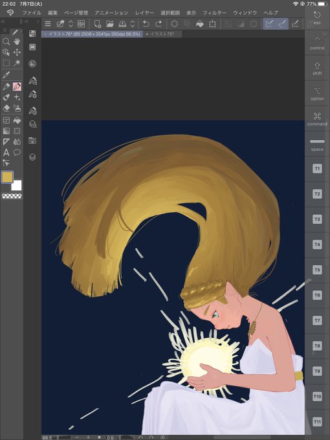This screenshot has height=440, width=330.
Task: Tap the T1 edge keyboard key
Action: point(317,169)
